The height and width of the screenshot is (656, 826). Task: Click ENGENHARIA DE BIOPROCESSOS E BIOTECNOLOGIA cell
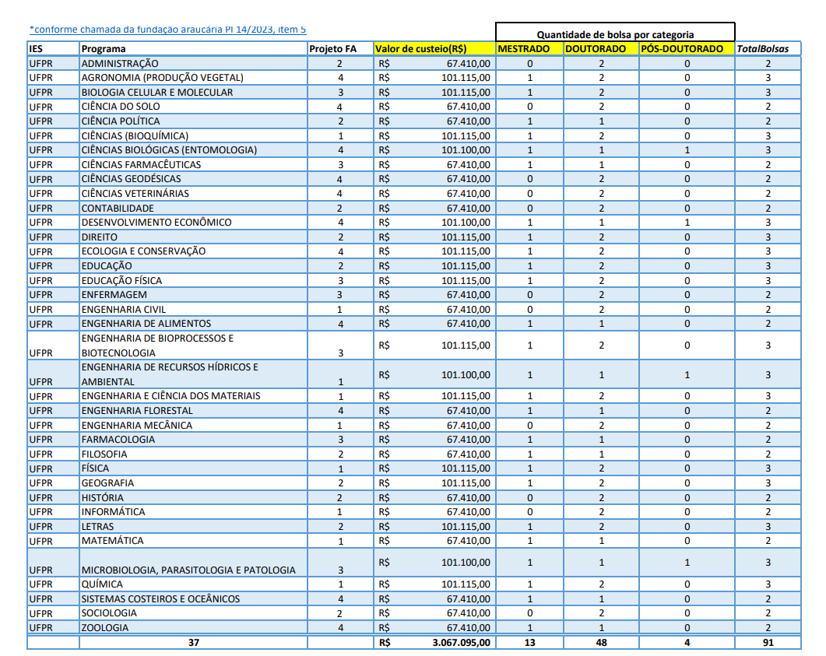193,346
